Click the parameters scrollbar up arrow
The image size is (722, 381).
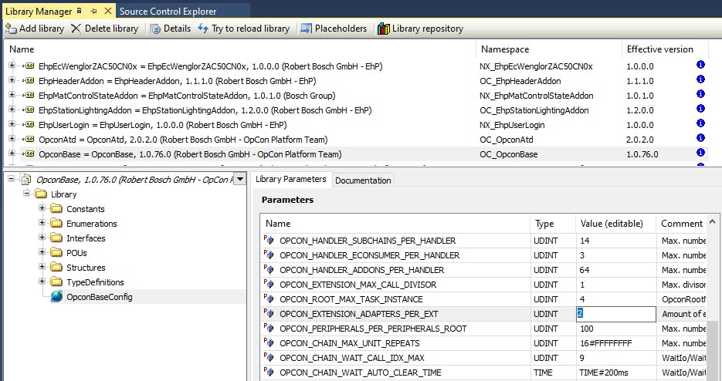coord(712,221)
